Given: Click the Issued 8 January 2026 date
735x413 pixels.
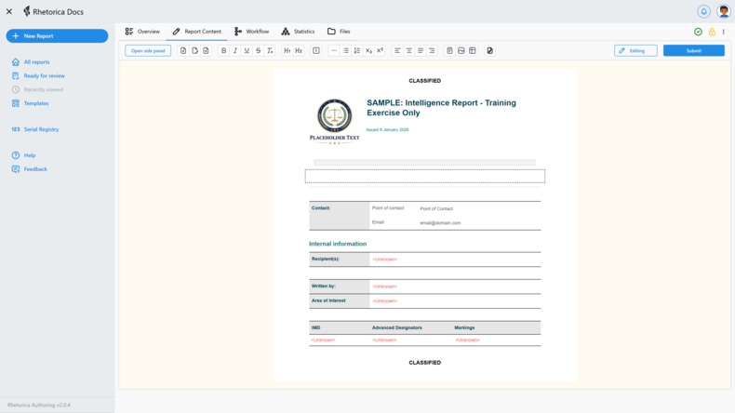Looking at the screenshot, I should click(x=388, y=130).
